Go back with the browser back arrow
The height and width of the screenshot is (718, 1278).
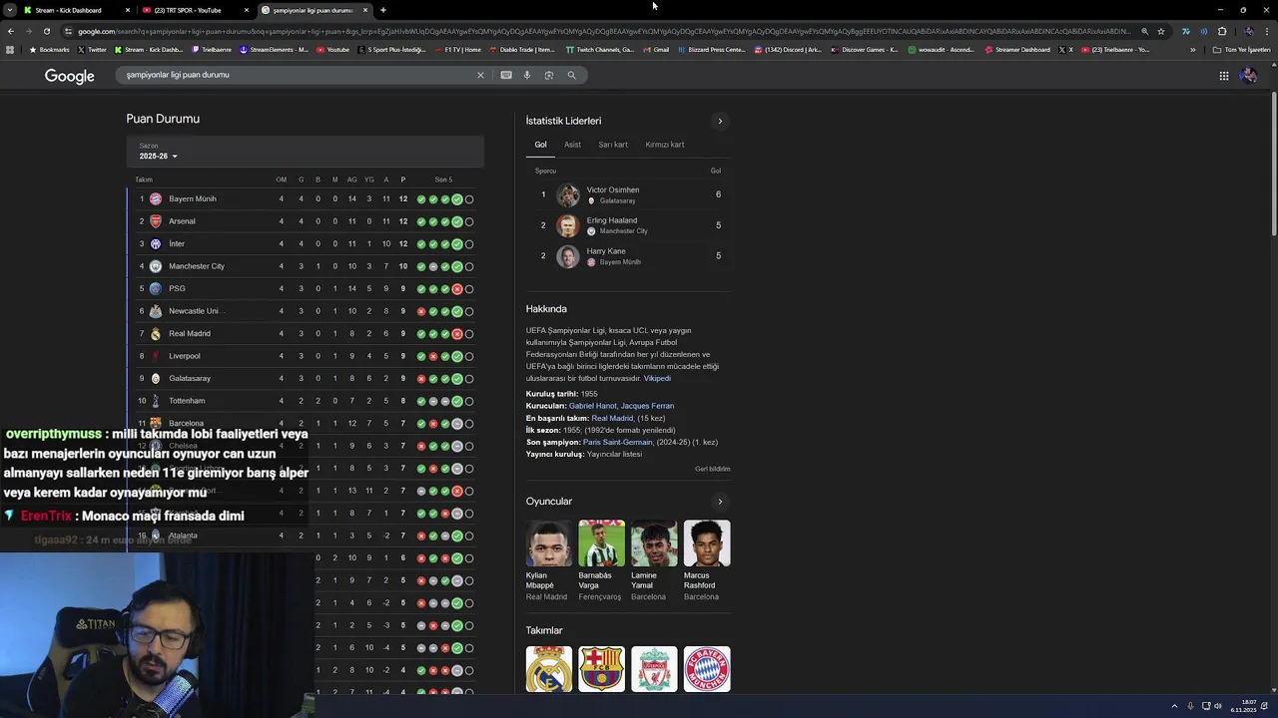pyautogui.click(x=10, y=31)
